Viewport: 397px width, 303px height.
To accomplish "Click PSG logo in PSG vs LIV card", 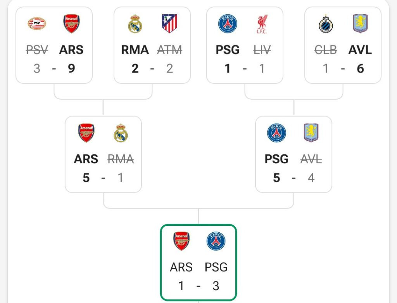I will coord(228,24).
